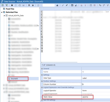The width and height of the screenshot is (110, 102).
Task: Click the Name property value field
Action: pos(96,72)
